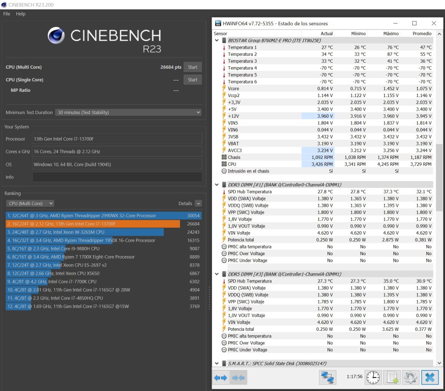The height and width of the screenshot is (391, 445).
Task: Collapse the BIOSTAR Group B760MZ-E PRO sensor group
Action: 217,40
